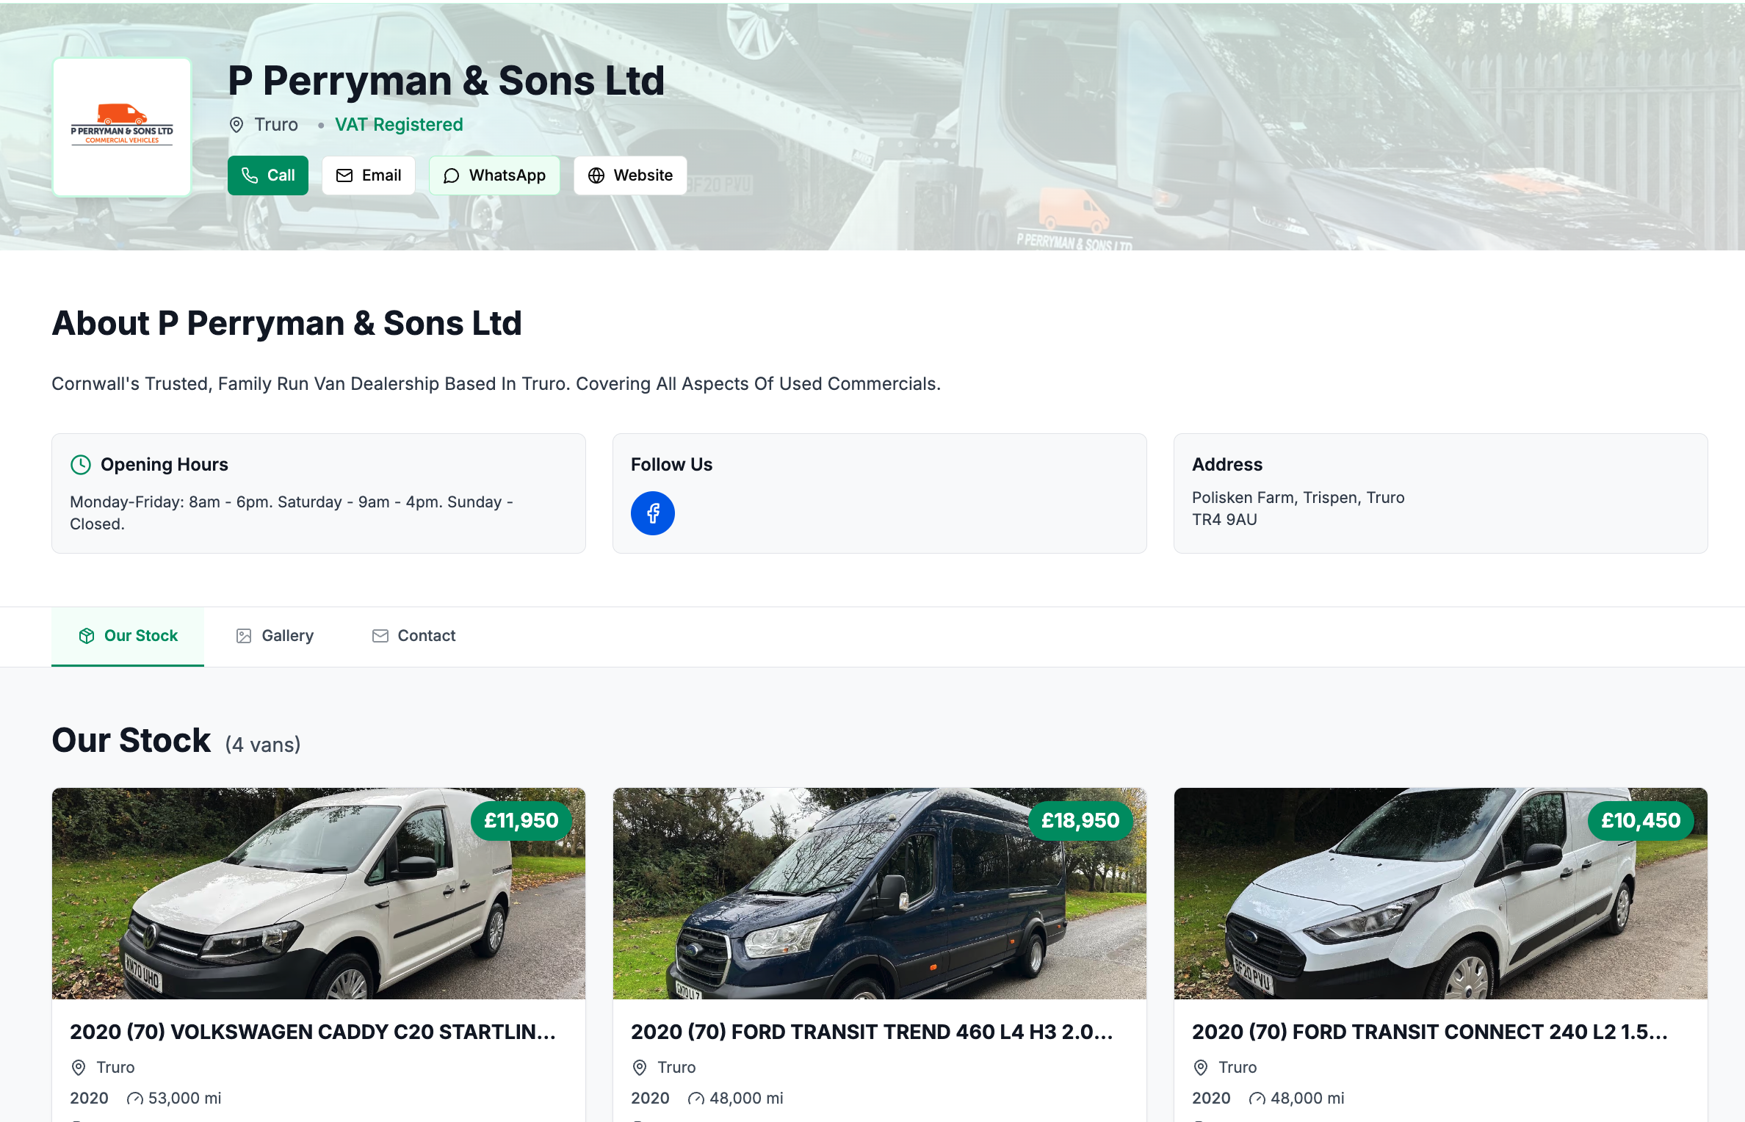Click the box icon on the Our Stock tab
This screenshot has width=1745, height=1122.
click(x=87, y=636)
